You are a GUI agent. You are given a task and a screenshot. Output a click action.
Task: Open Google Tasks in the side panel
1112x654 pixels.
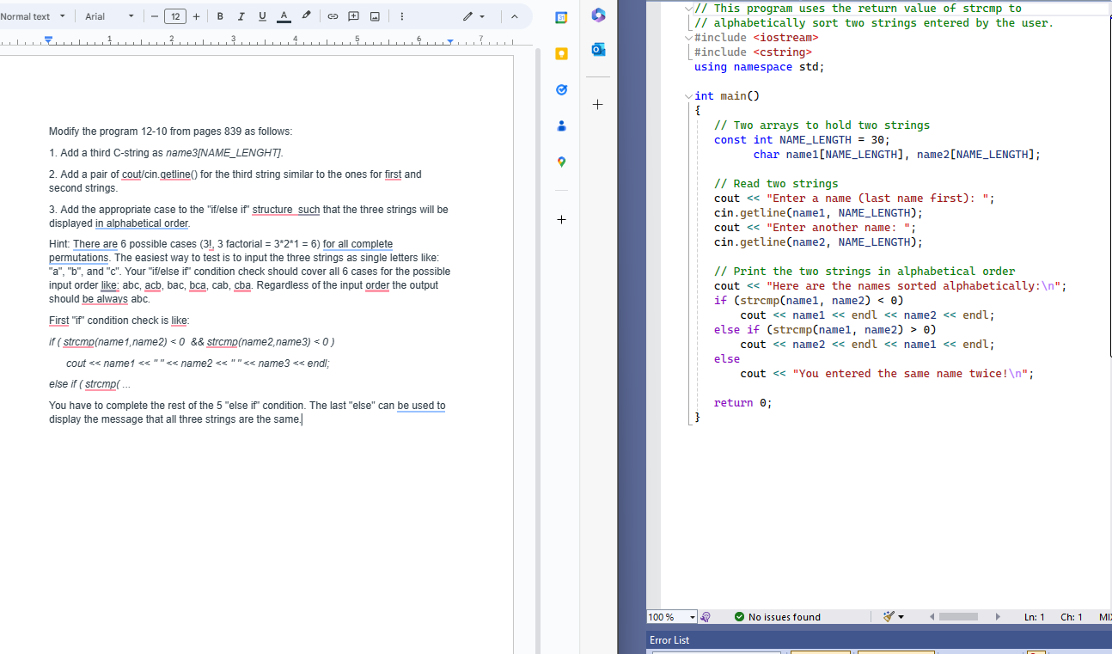[561, 89]
